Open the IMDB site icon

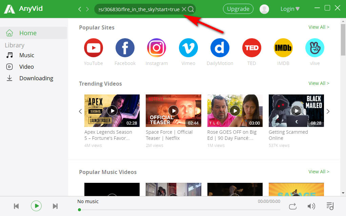tap(283, 48)
